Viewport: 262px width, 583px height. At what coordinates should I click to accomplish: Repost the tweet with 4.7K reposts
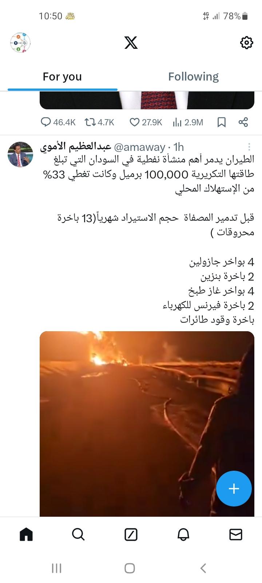click(x=99, y=122)
